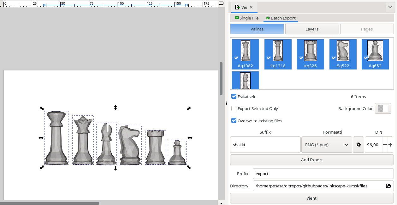Click the Add Export button
Viewport: 397px width, 205px height.
(312, 160)
